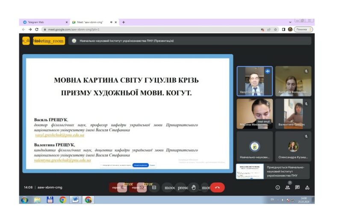Switch to the Telegram Web tab
Viewport: 342px width, 214px height.
click(x=43, y=22)
